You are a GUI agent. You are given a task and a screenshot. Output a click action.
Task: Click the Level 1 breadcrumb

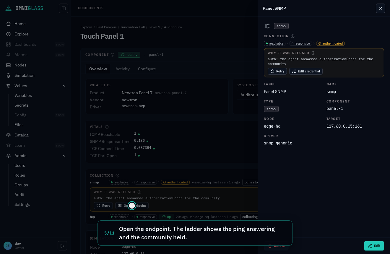coord(154,27)
